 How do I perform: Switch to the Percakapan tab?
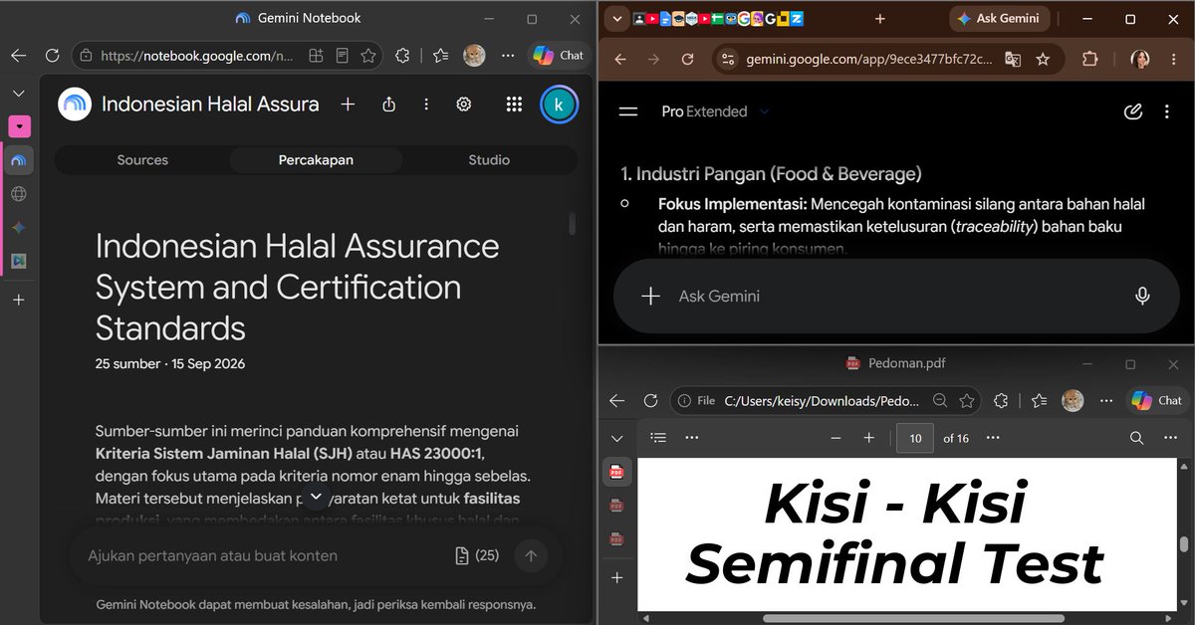(x=316, y=159)
